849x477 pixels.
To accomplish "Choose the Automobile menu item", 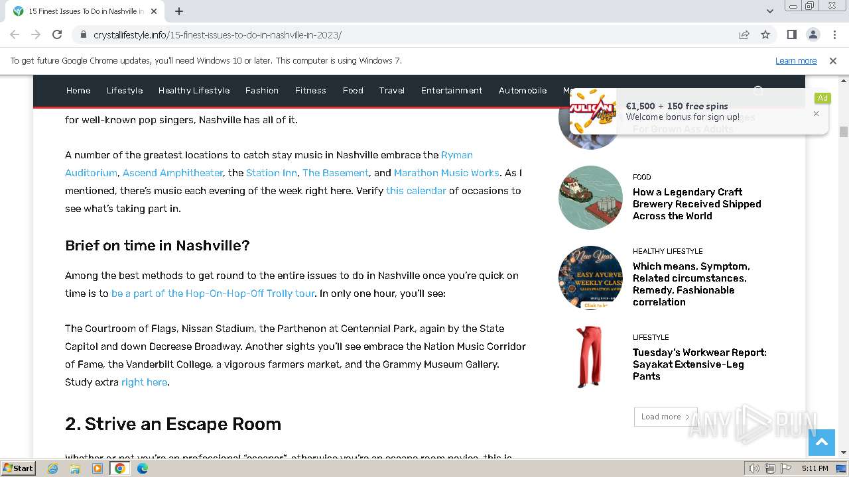I will 523,91.
